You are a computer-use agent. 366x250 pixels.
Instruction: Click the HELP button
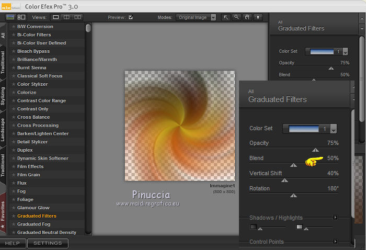(x=13, y=243)
